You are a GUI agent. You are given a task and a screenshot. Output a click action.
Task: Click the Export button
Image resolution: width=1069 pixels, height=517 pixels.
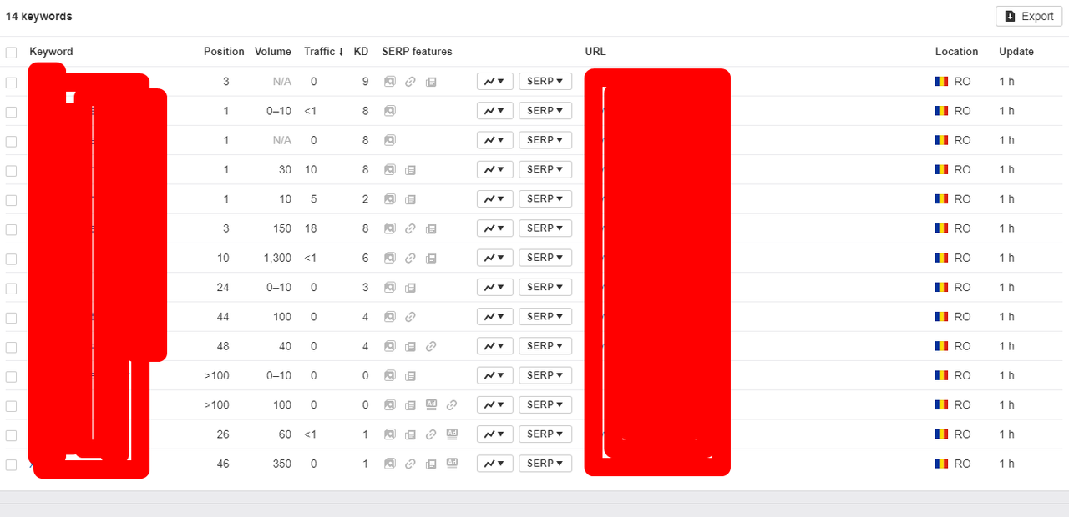[1029, 16]
